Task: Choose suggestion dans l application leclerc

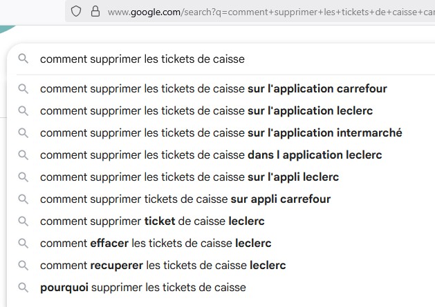Action: click(x=211, y=155)
